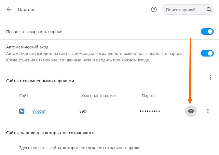Click the Имя пользователя column header
This screenshot has height=155, width=219.
98,96
